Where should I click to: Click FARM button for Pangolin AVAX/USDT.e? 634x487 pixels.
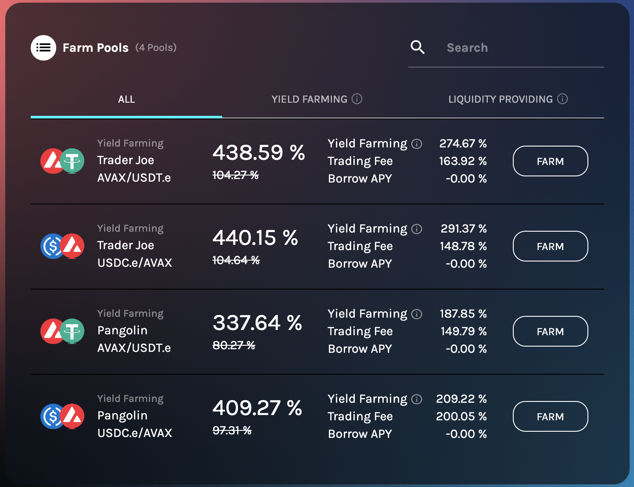[x=551, y=331]
